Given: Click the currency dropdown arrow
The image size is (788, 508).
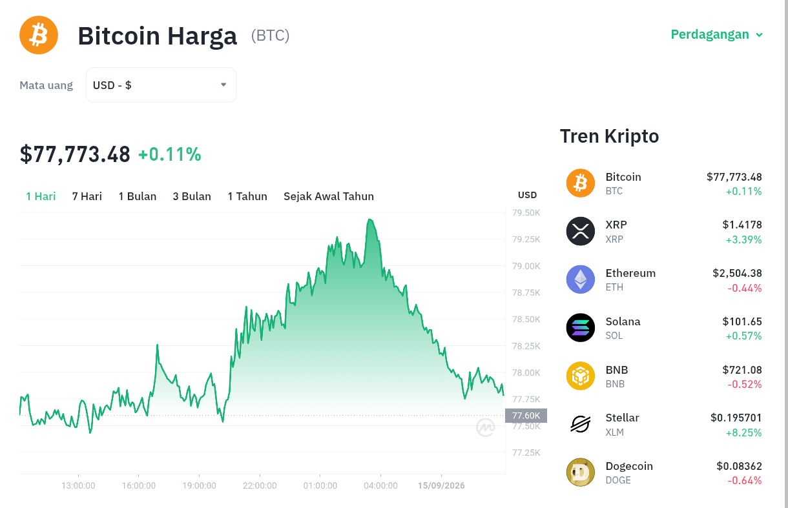Looking at the screenshot, I should tap(223, 85).
